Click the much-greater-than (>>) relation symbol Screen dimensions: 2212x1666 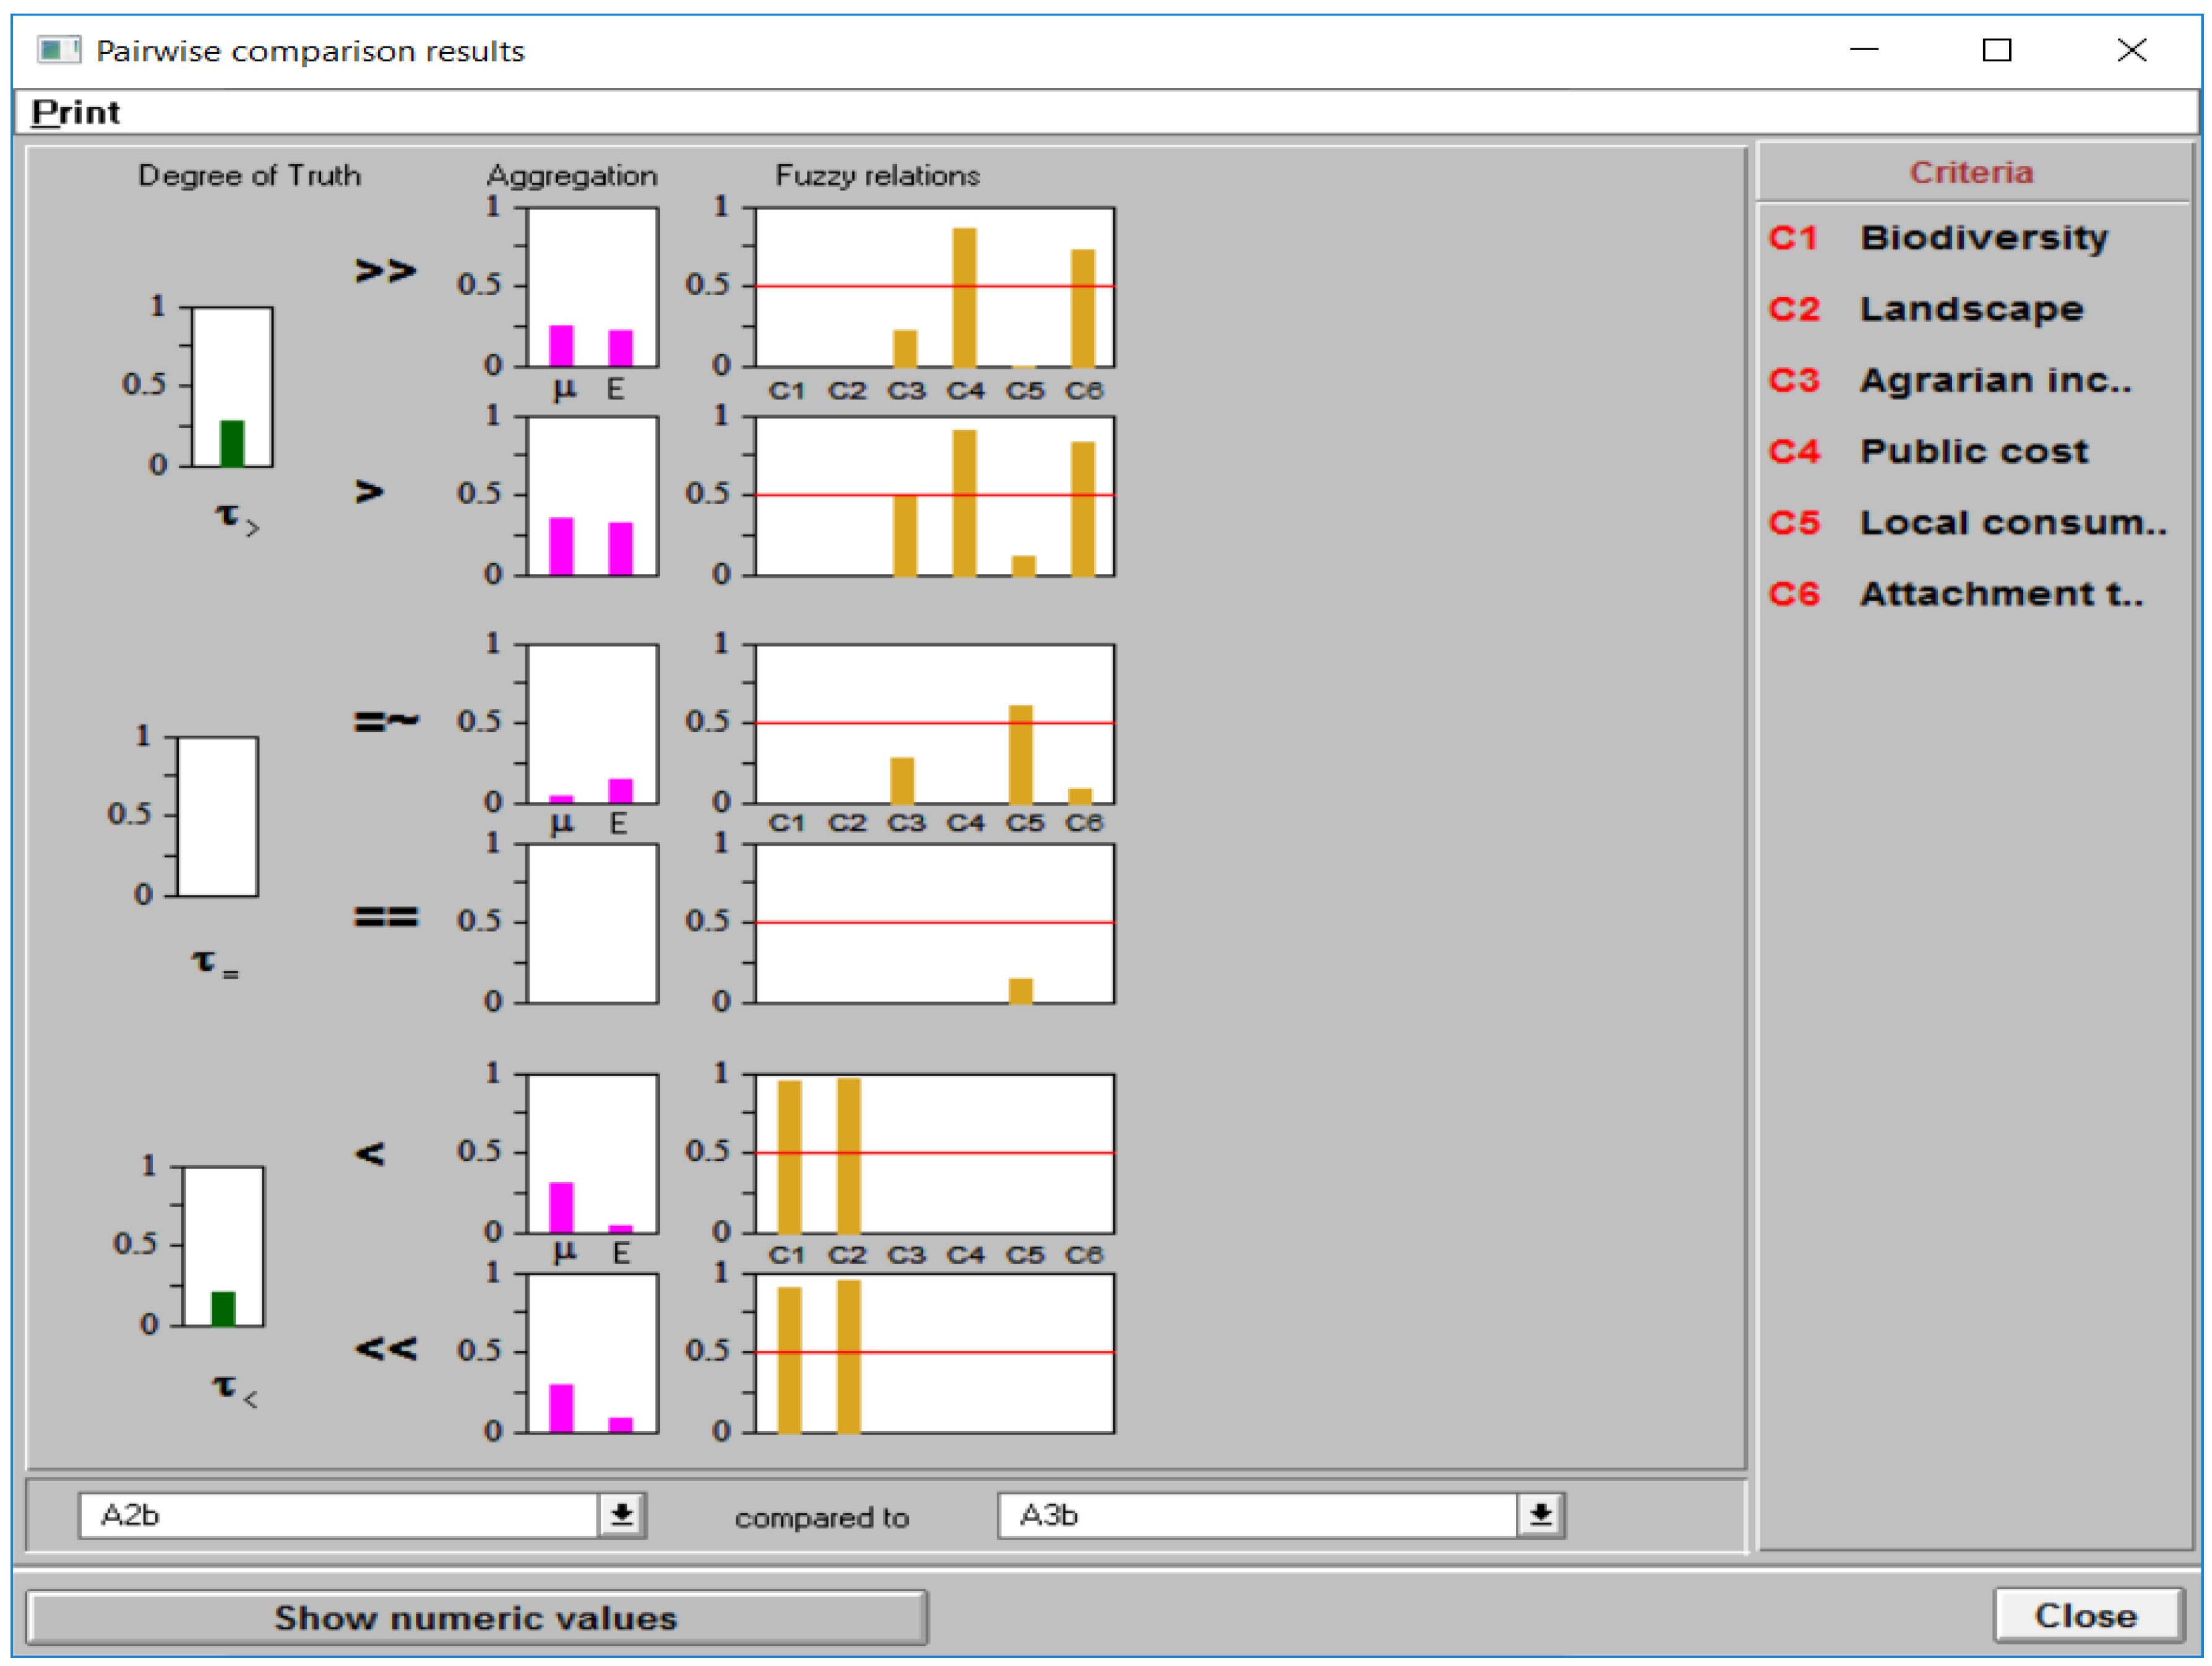tap(385, 271)
